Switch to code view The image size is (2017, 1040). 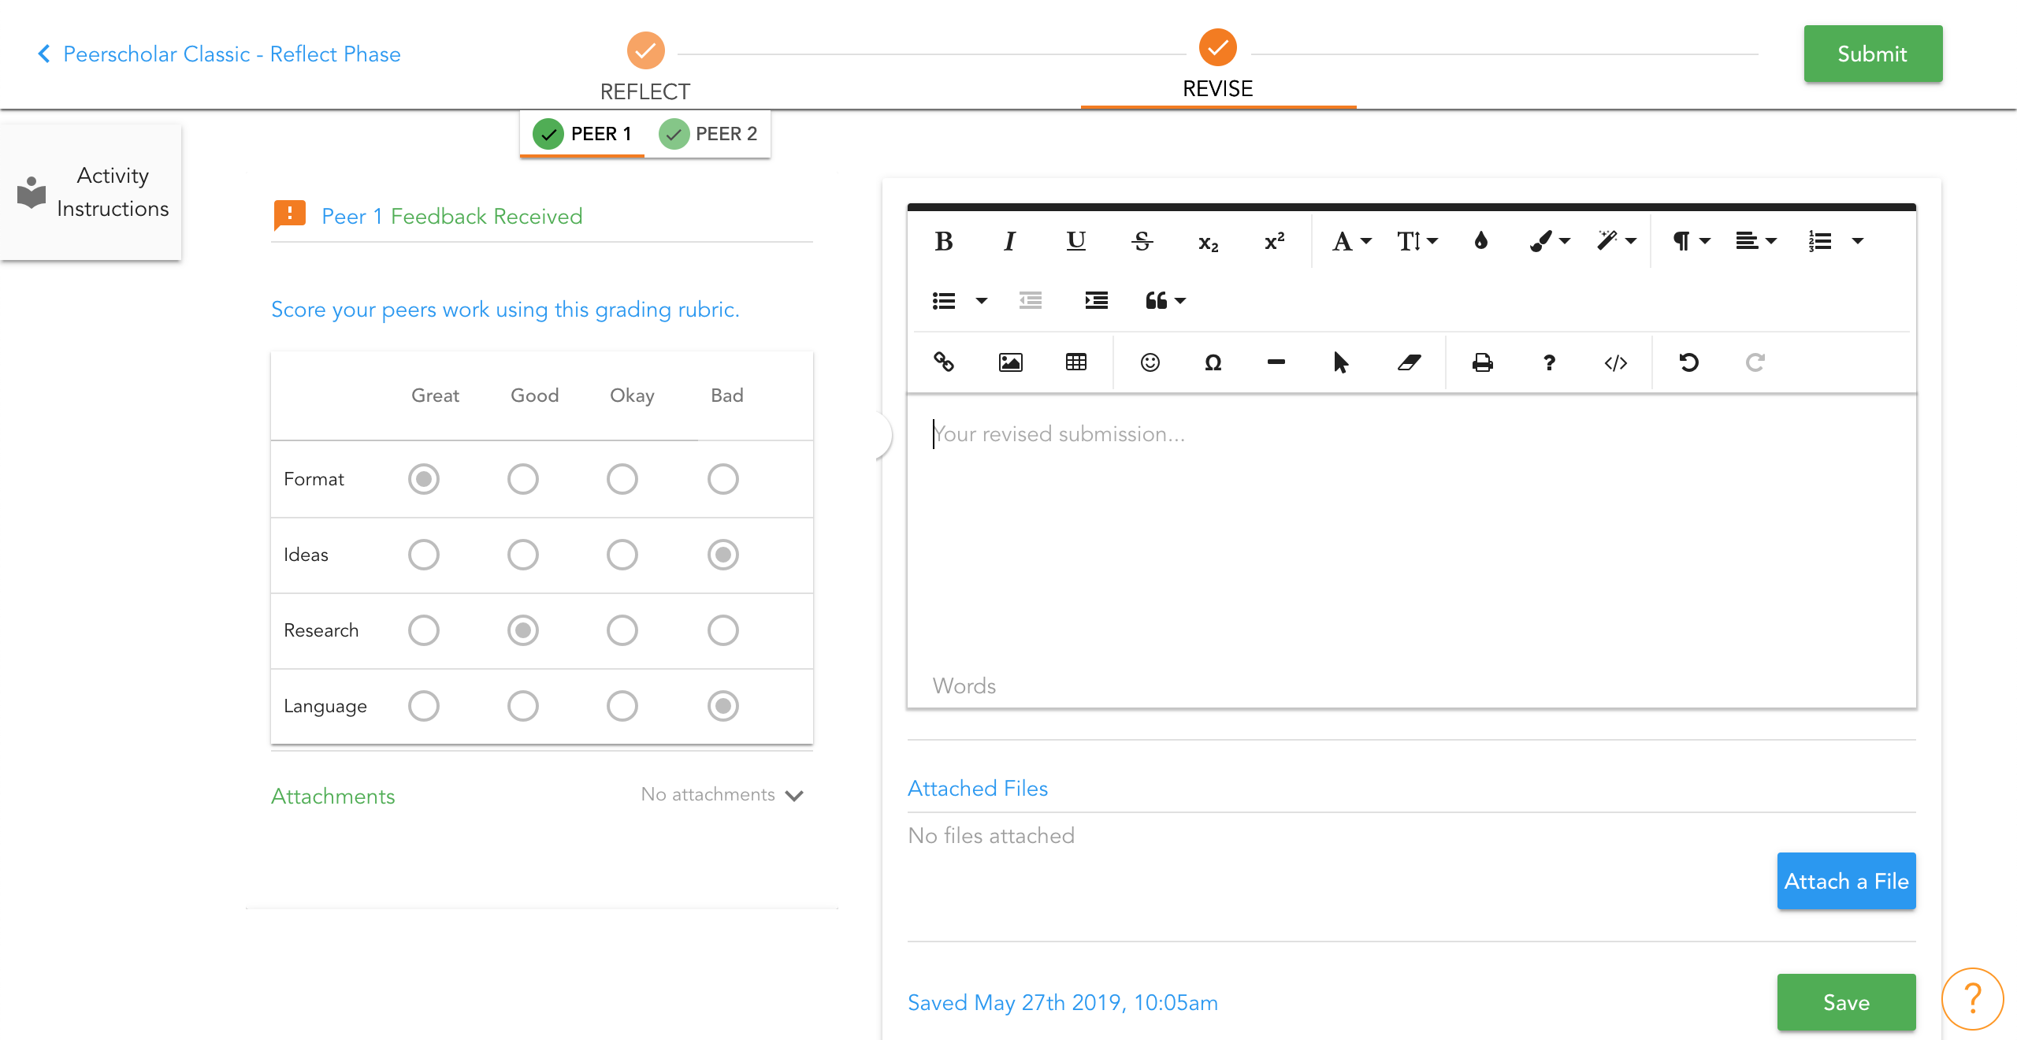coord(1615,362)
